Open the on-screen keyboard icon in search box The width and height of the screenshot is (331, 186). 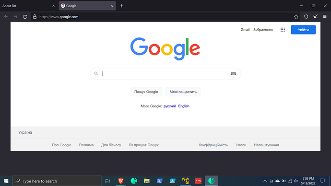pos(234,74)
